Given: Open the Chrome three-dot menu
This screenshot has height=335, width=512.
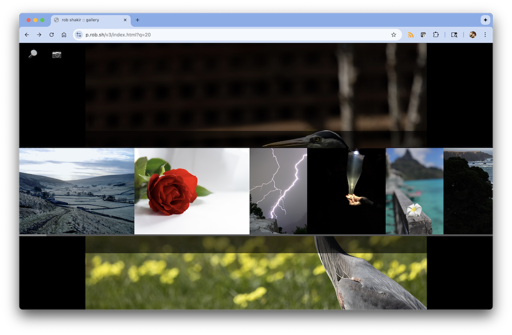Looking at the screenshot, I should point(485,35).
